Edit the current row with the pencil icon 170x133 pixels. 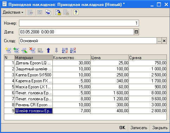[24, 50]
